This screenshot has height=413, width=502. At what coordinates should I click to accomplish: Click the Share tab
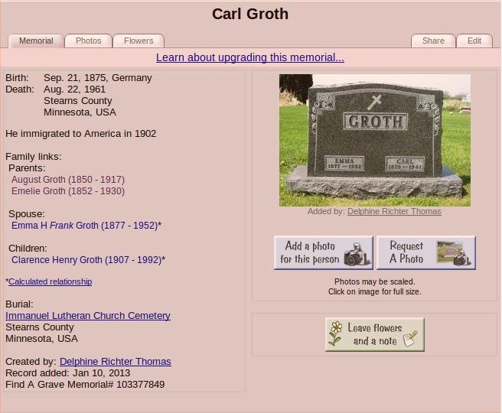click(433, 41)
